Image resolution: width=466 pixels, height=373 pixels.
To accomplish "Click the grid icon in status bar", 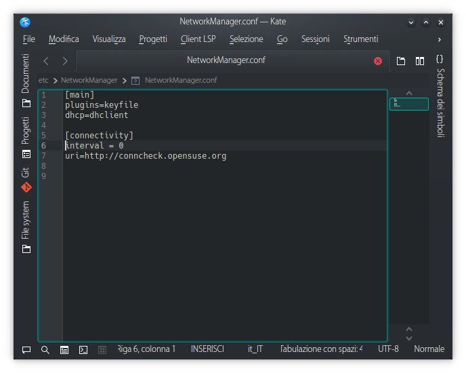I will click(102, 350).
